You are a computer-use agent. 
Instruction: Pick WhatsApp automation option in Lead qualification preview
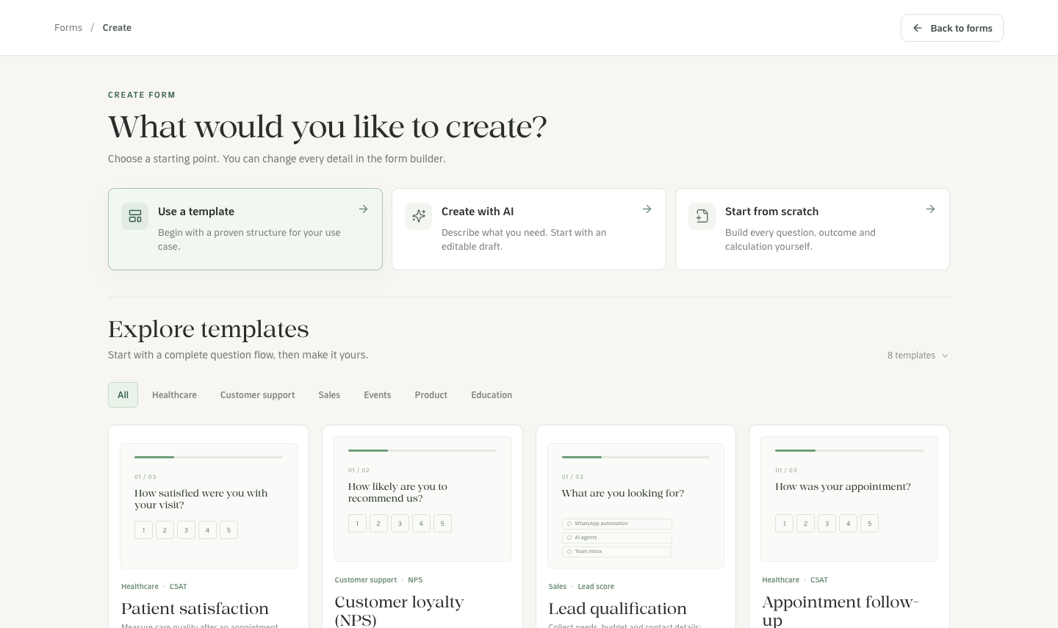click(x=617, y=524)
